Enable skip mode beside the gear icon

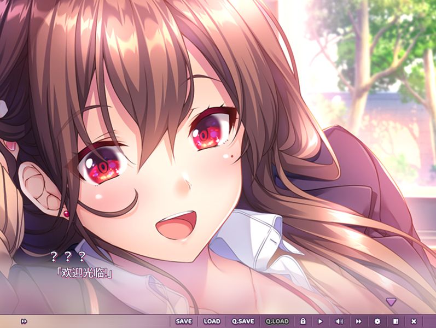[x=358, y=321]
